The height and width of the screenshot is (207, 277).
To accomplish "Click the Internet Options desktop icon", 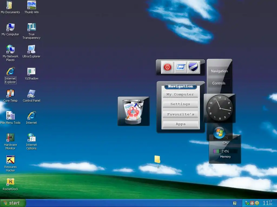I will point(31,142).
